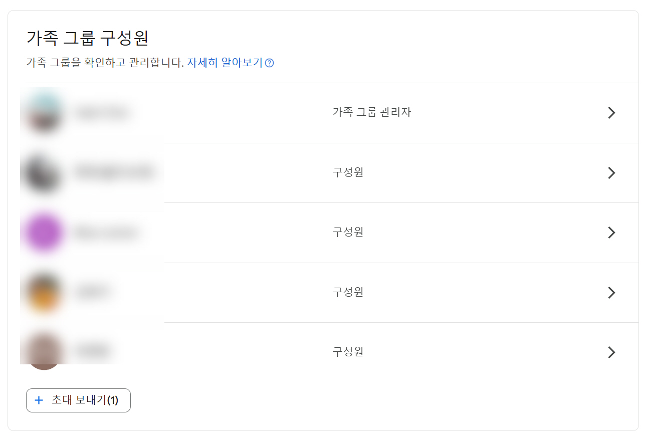Select the blurred name of the family group admin

(x=102, y=113)
